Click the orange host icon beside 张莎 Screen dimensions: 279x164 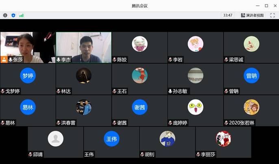point(4,60)
